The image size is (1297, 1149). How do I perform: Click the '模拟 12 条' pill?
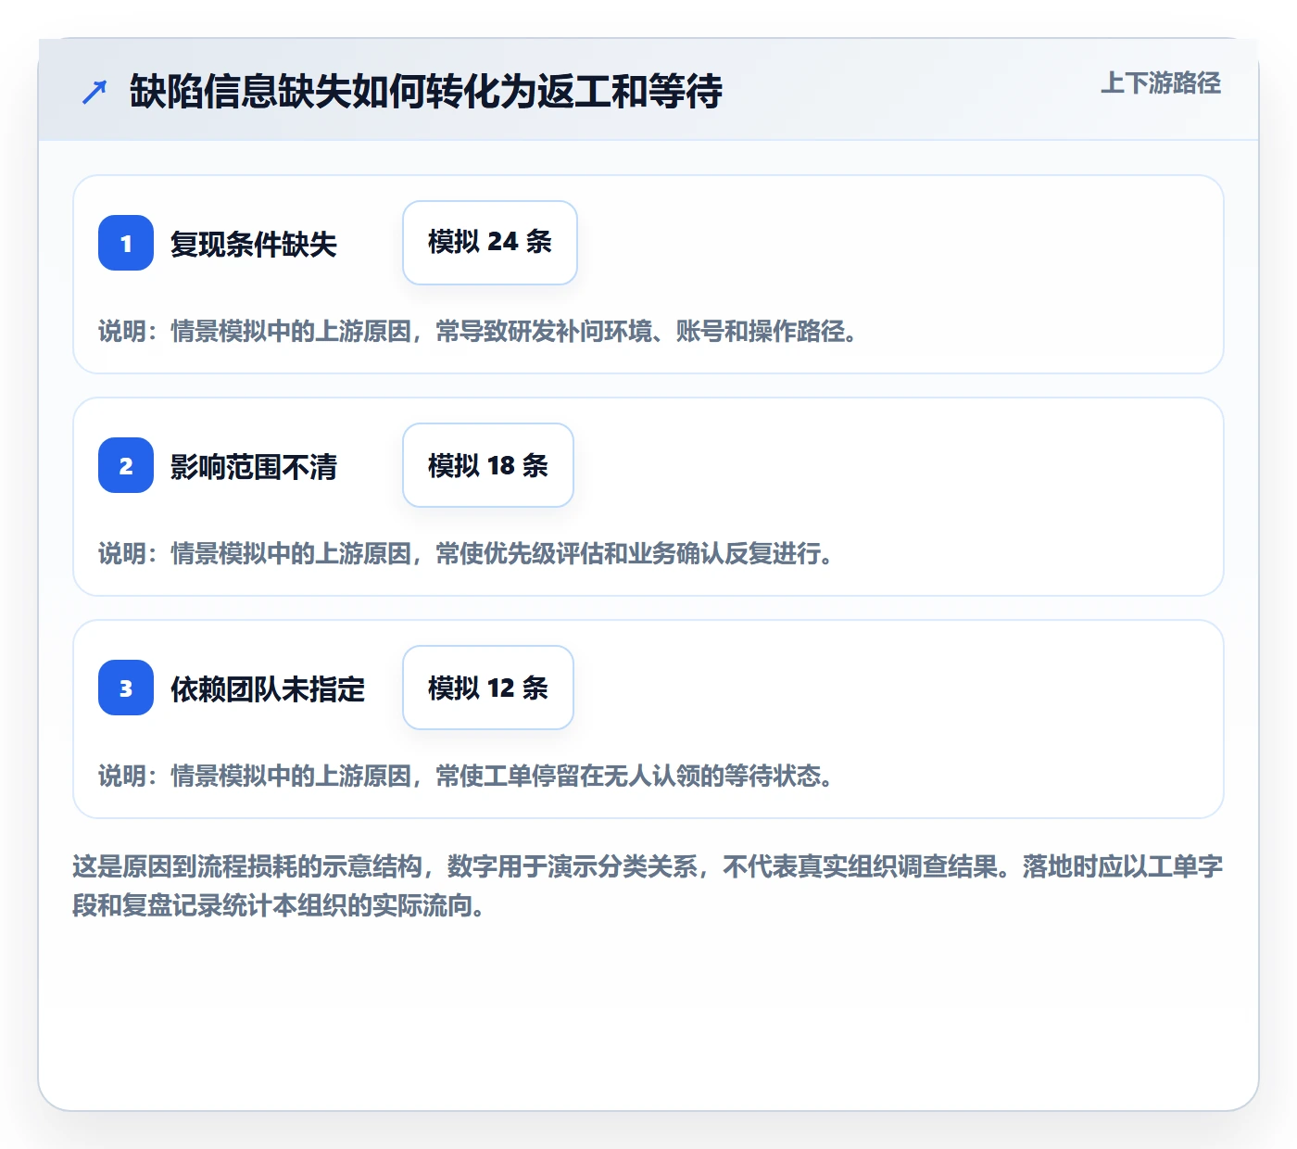488,688
